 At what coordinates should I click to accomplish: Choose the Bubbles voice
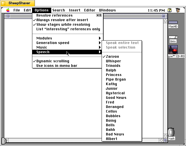[x=122, y=116]
